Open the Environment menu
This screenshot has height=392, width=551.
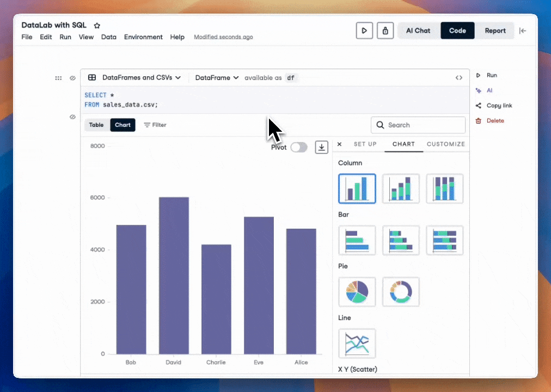(143, 37)
